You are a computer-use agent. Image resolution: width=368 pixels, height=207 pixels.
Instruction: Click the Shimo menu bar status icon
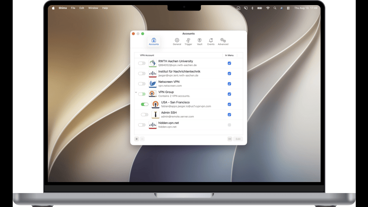(x=245, y=8)
